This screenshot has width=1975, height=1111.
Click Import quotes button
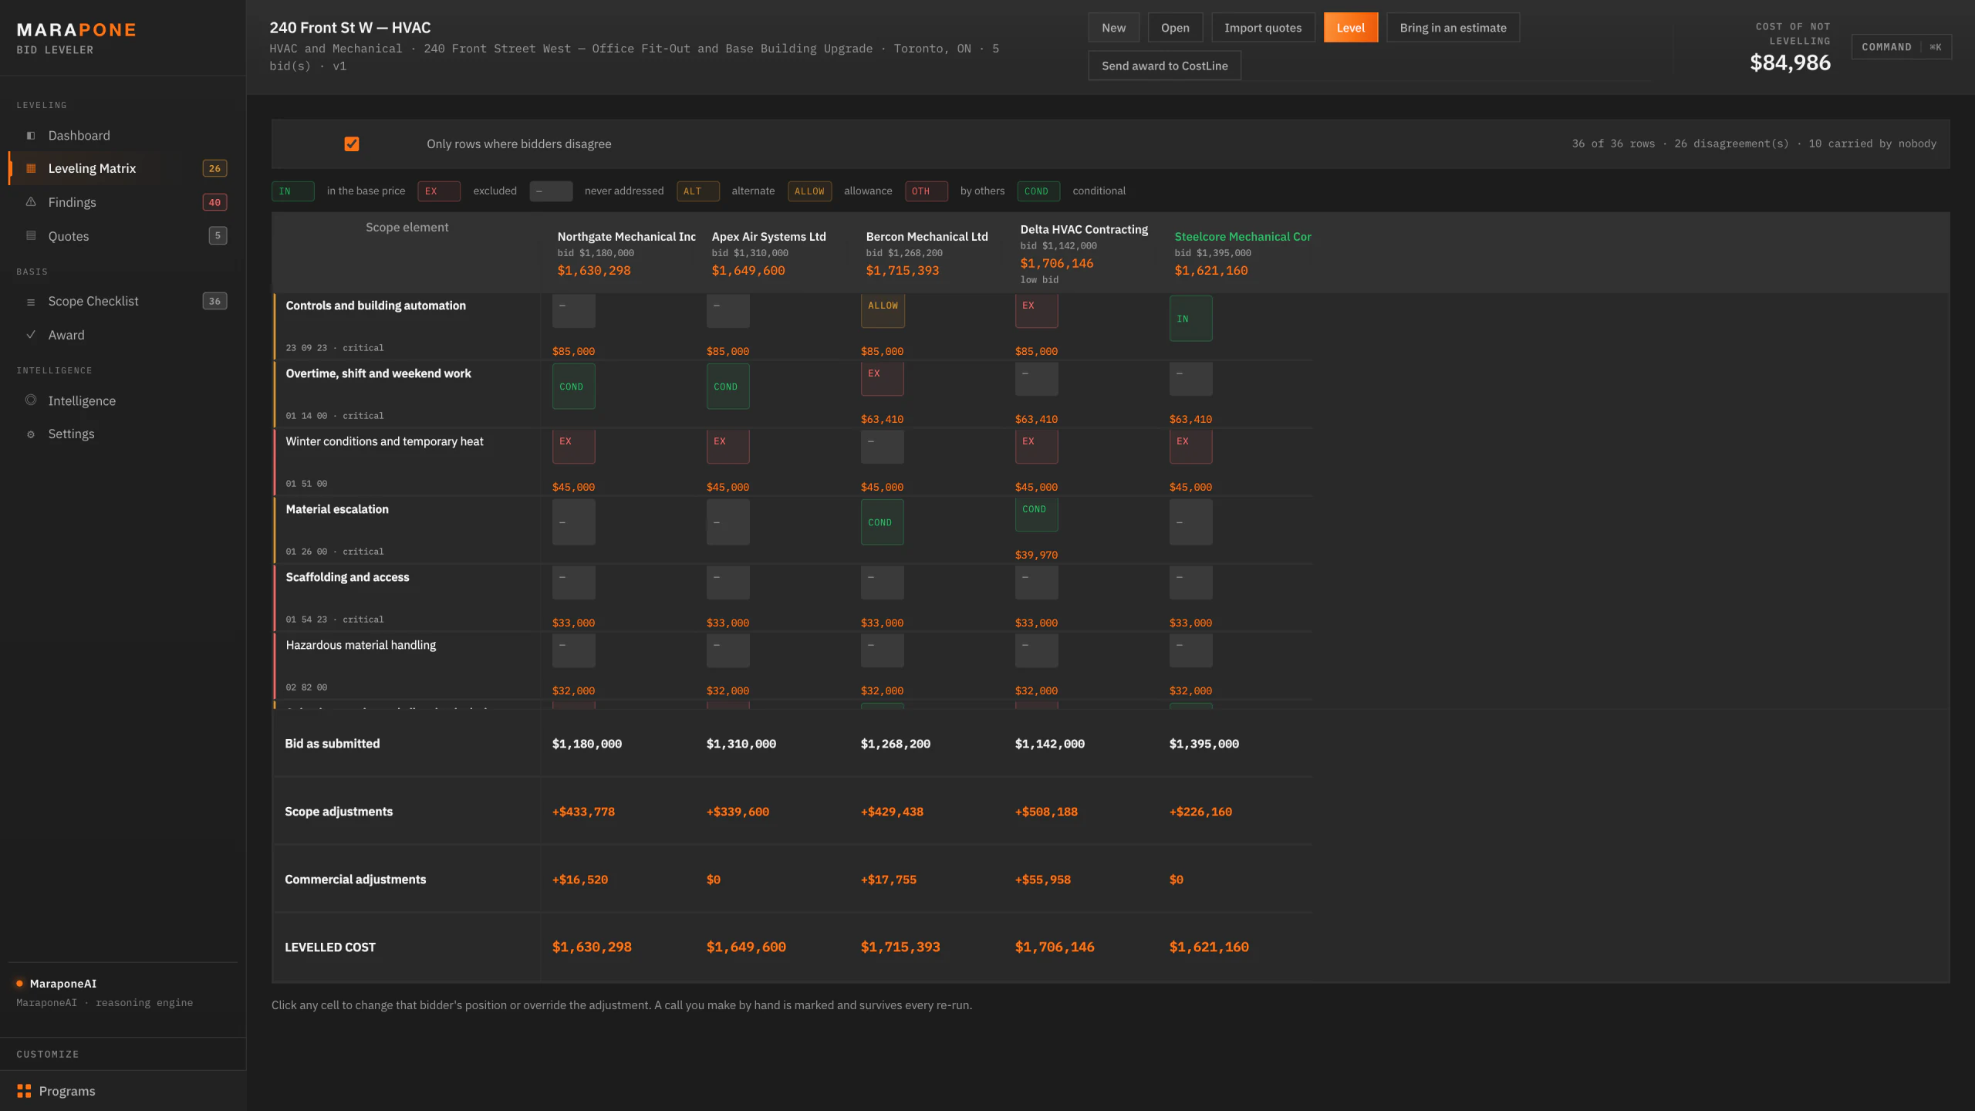click(x=1263, y=28)
